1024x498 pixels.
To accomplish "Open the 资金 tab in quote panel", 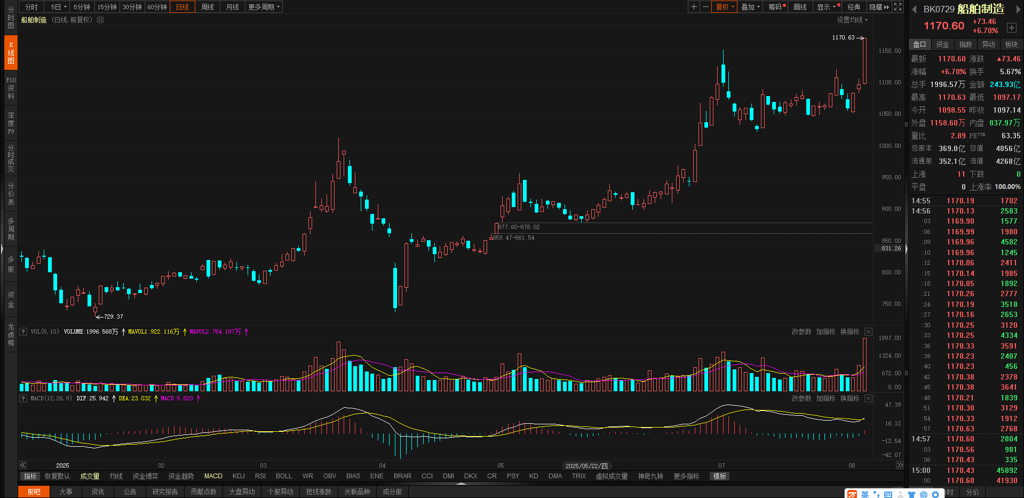I will 942,44.
